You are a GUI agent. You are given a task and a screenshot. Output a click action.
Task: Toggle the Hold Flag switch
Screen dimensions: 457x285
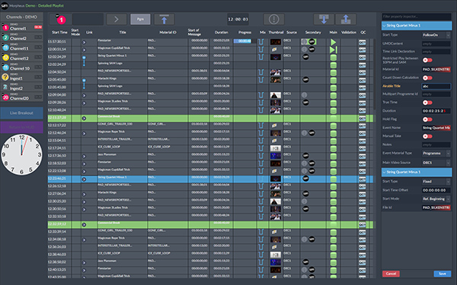427,119
